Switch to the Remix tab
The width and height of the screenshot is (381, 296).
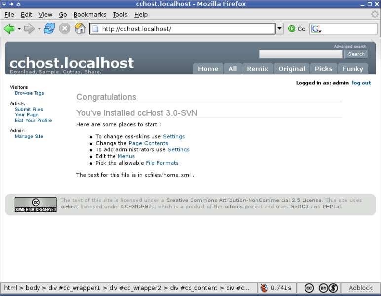coord(258,69)
